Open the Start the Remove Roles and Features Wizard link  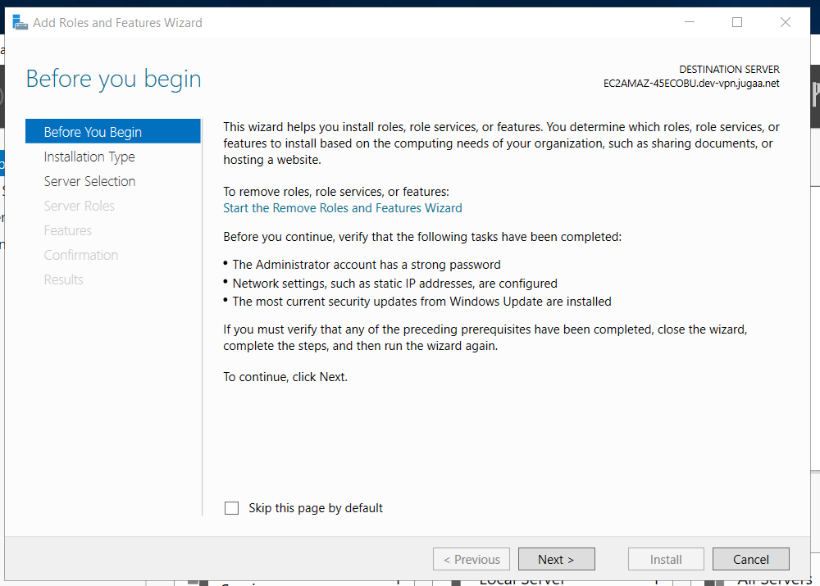pos(343,208)
